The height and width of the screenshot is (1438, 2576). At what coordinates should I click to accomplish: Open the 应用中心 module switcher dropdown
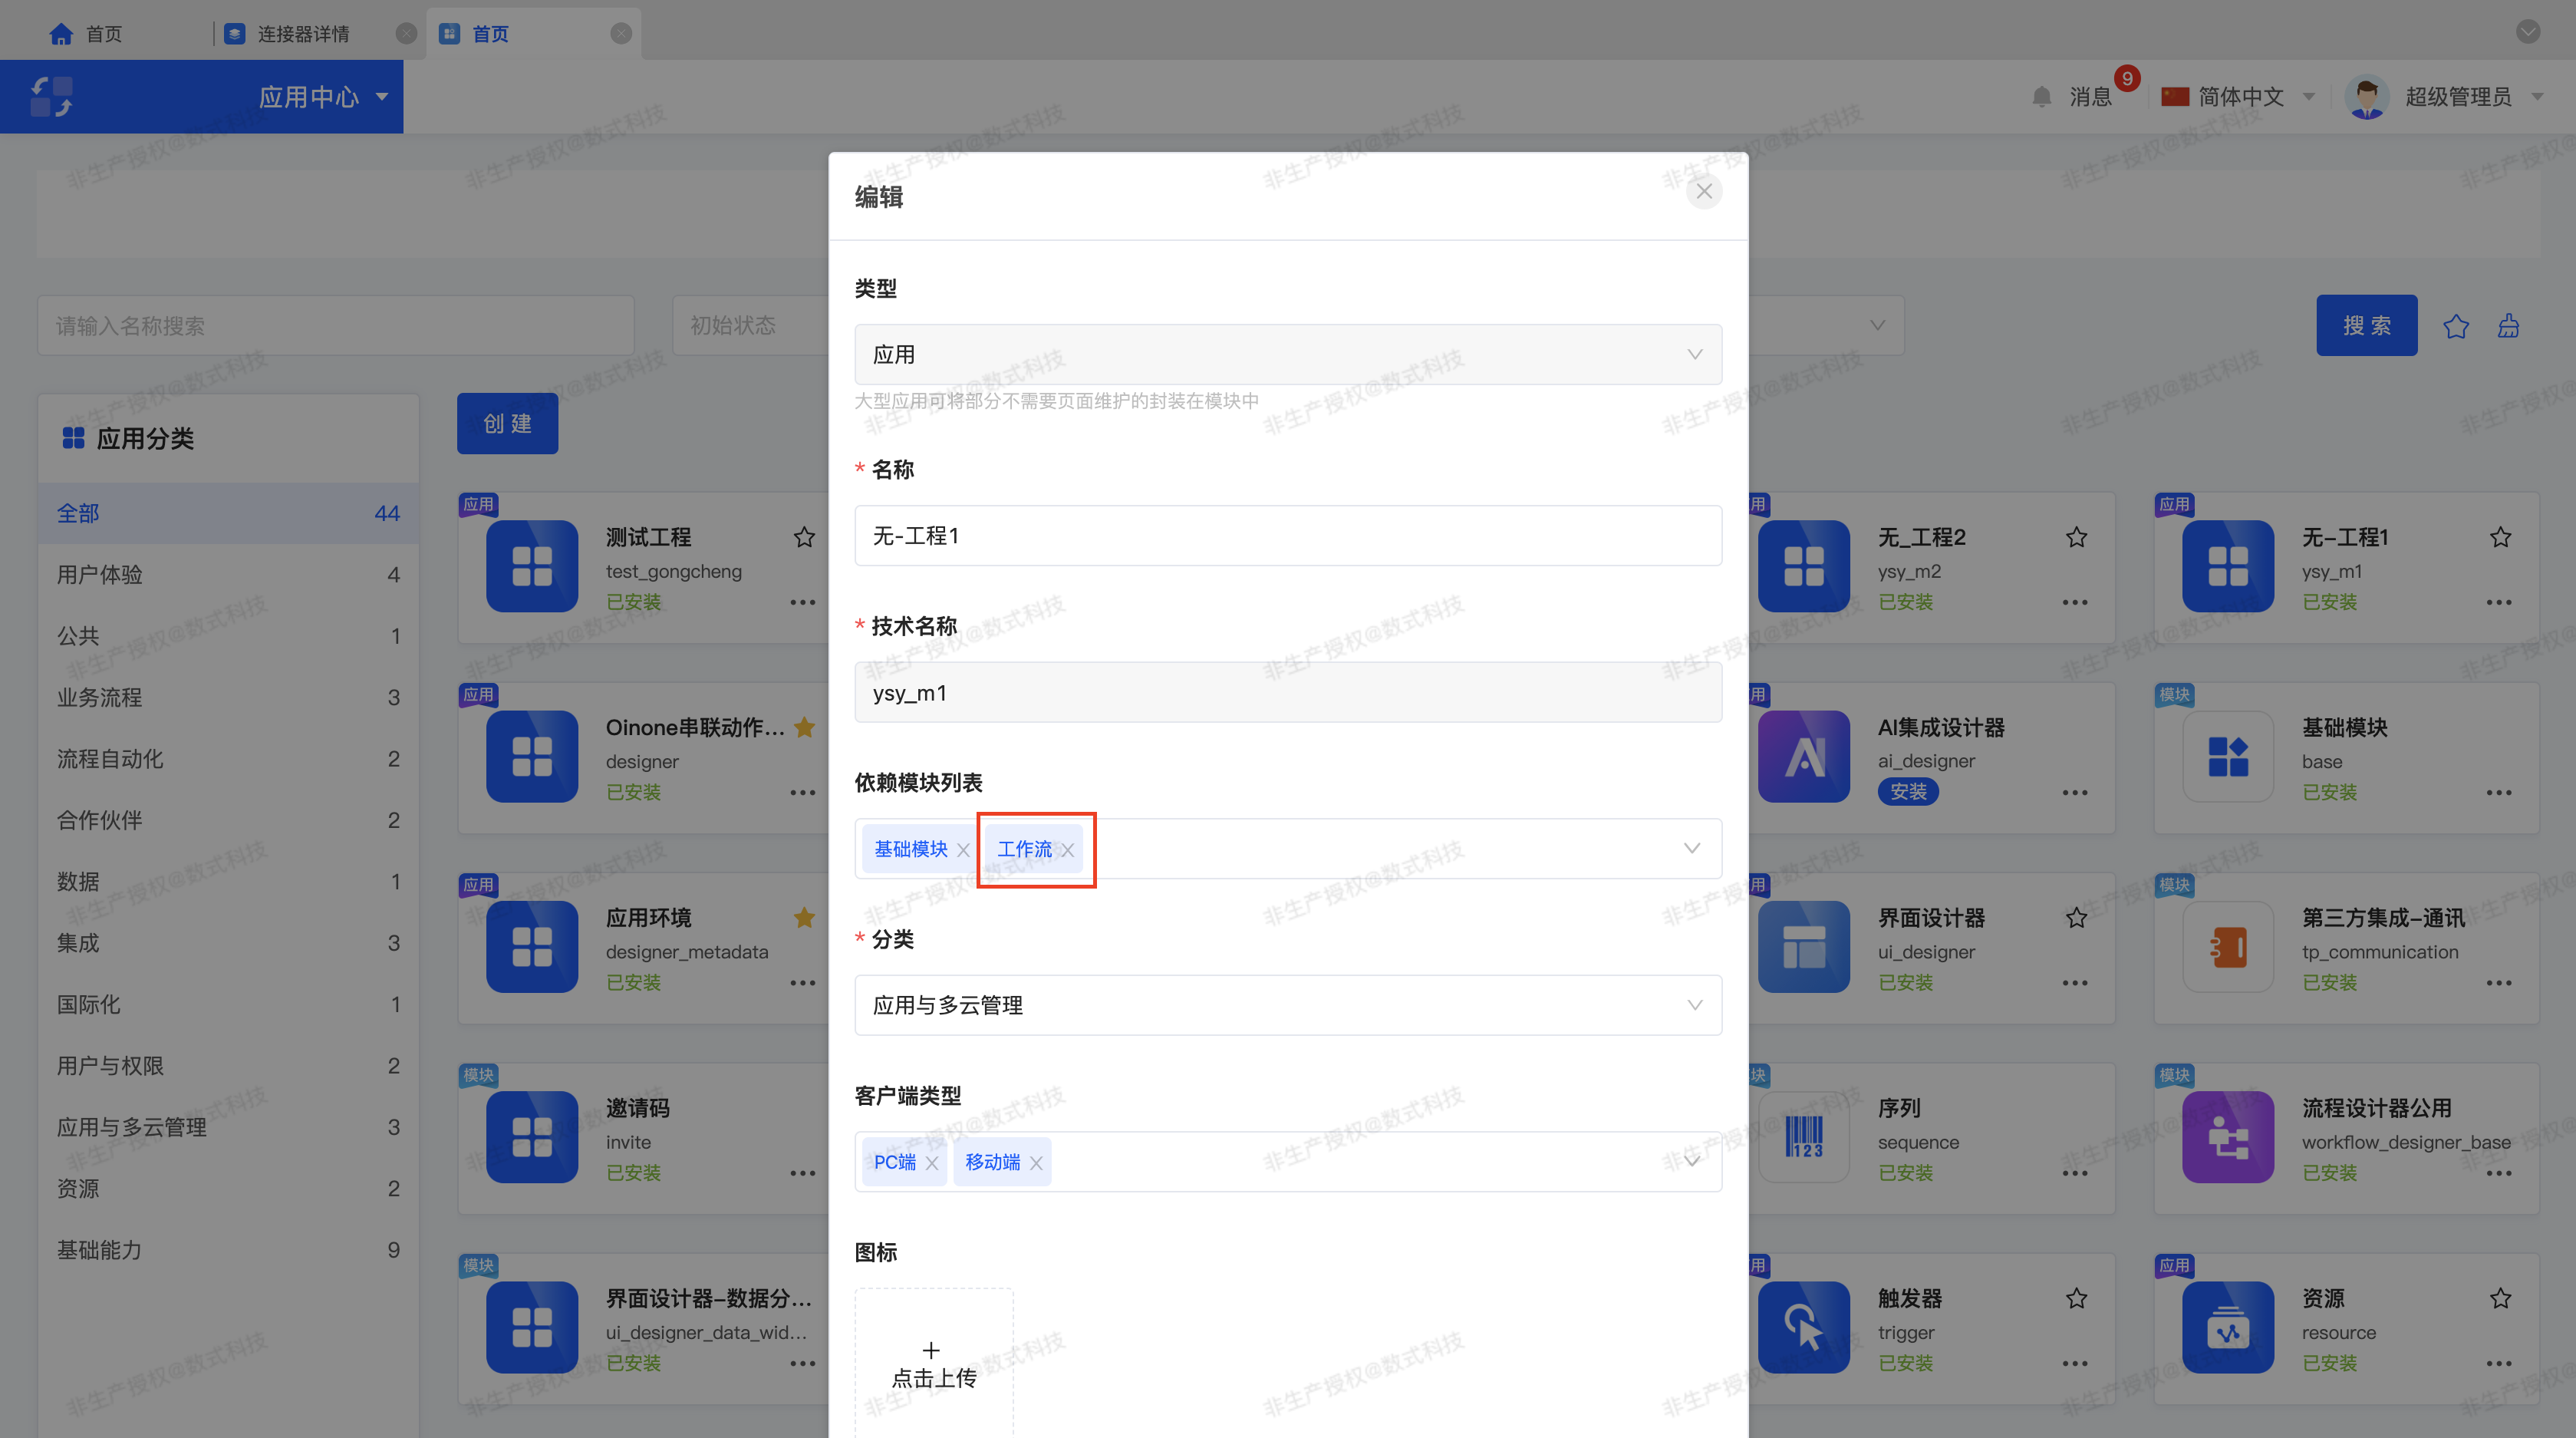coord(323,97)
